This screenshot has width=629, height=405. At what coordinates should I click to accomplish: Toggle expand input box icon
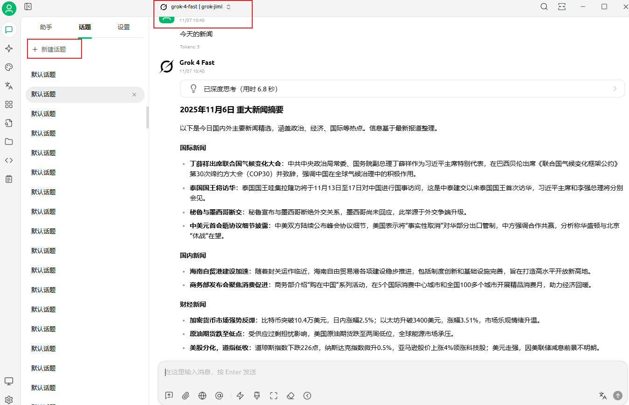274,396
